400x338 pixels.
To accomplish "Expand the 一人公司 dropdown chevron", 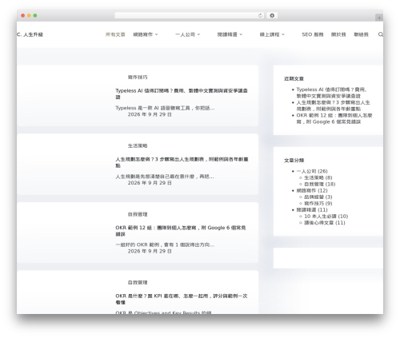I will click(198, 34).
